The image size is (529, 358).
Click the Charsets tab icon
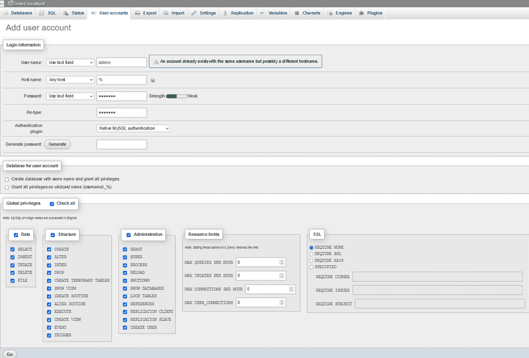(296, 13)
